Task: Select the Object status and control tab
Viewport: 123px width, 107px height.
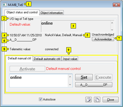Action: pyautogui.click(x=22, y=12)
